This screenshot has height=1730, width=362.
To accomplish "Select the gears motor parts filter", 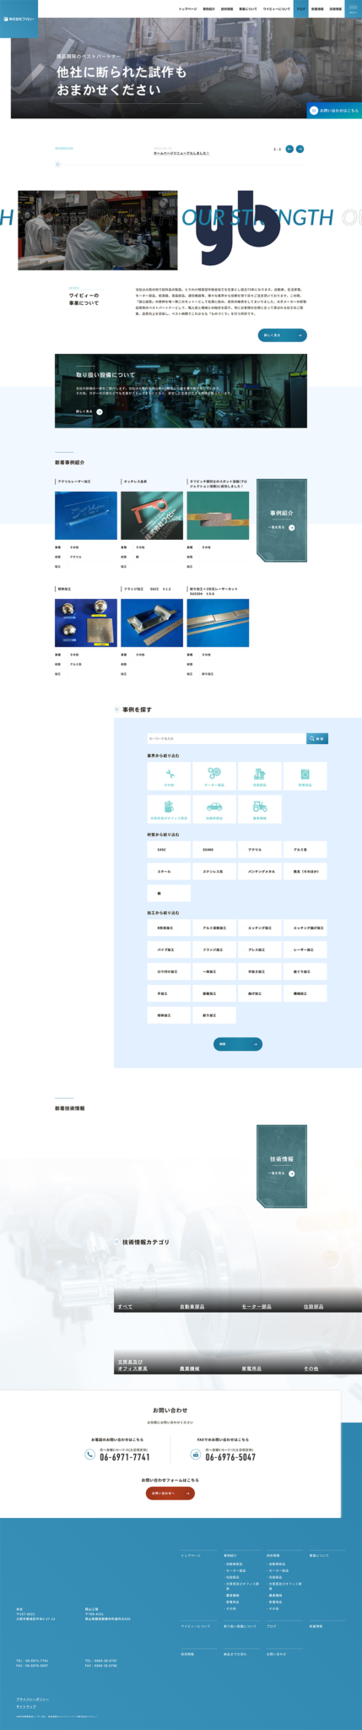I will [214, 776].
